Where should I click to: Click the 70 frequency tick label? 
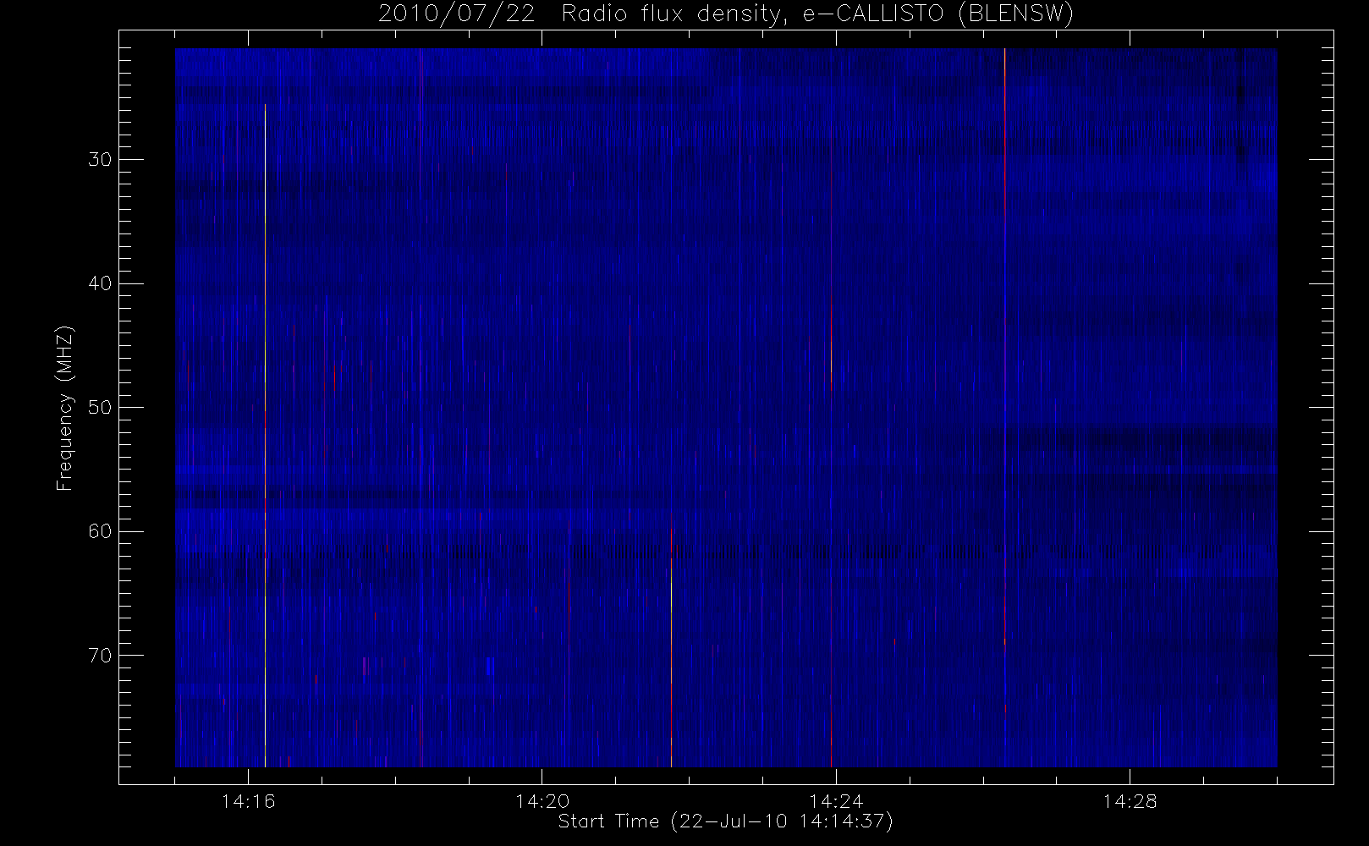[98, 656]
